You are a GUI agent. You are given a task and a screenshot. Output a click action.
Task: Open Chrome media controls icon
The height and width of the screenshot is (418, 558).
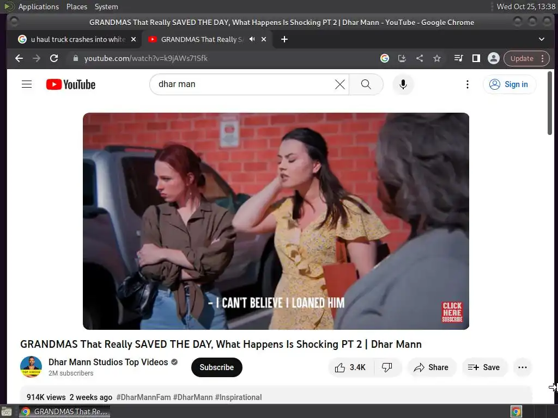(x=458, y=58)
